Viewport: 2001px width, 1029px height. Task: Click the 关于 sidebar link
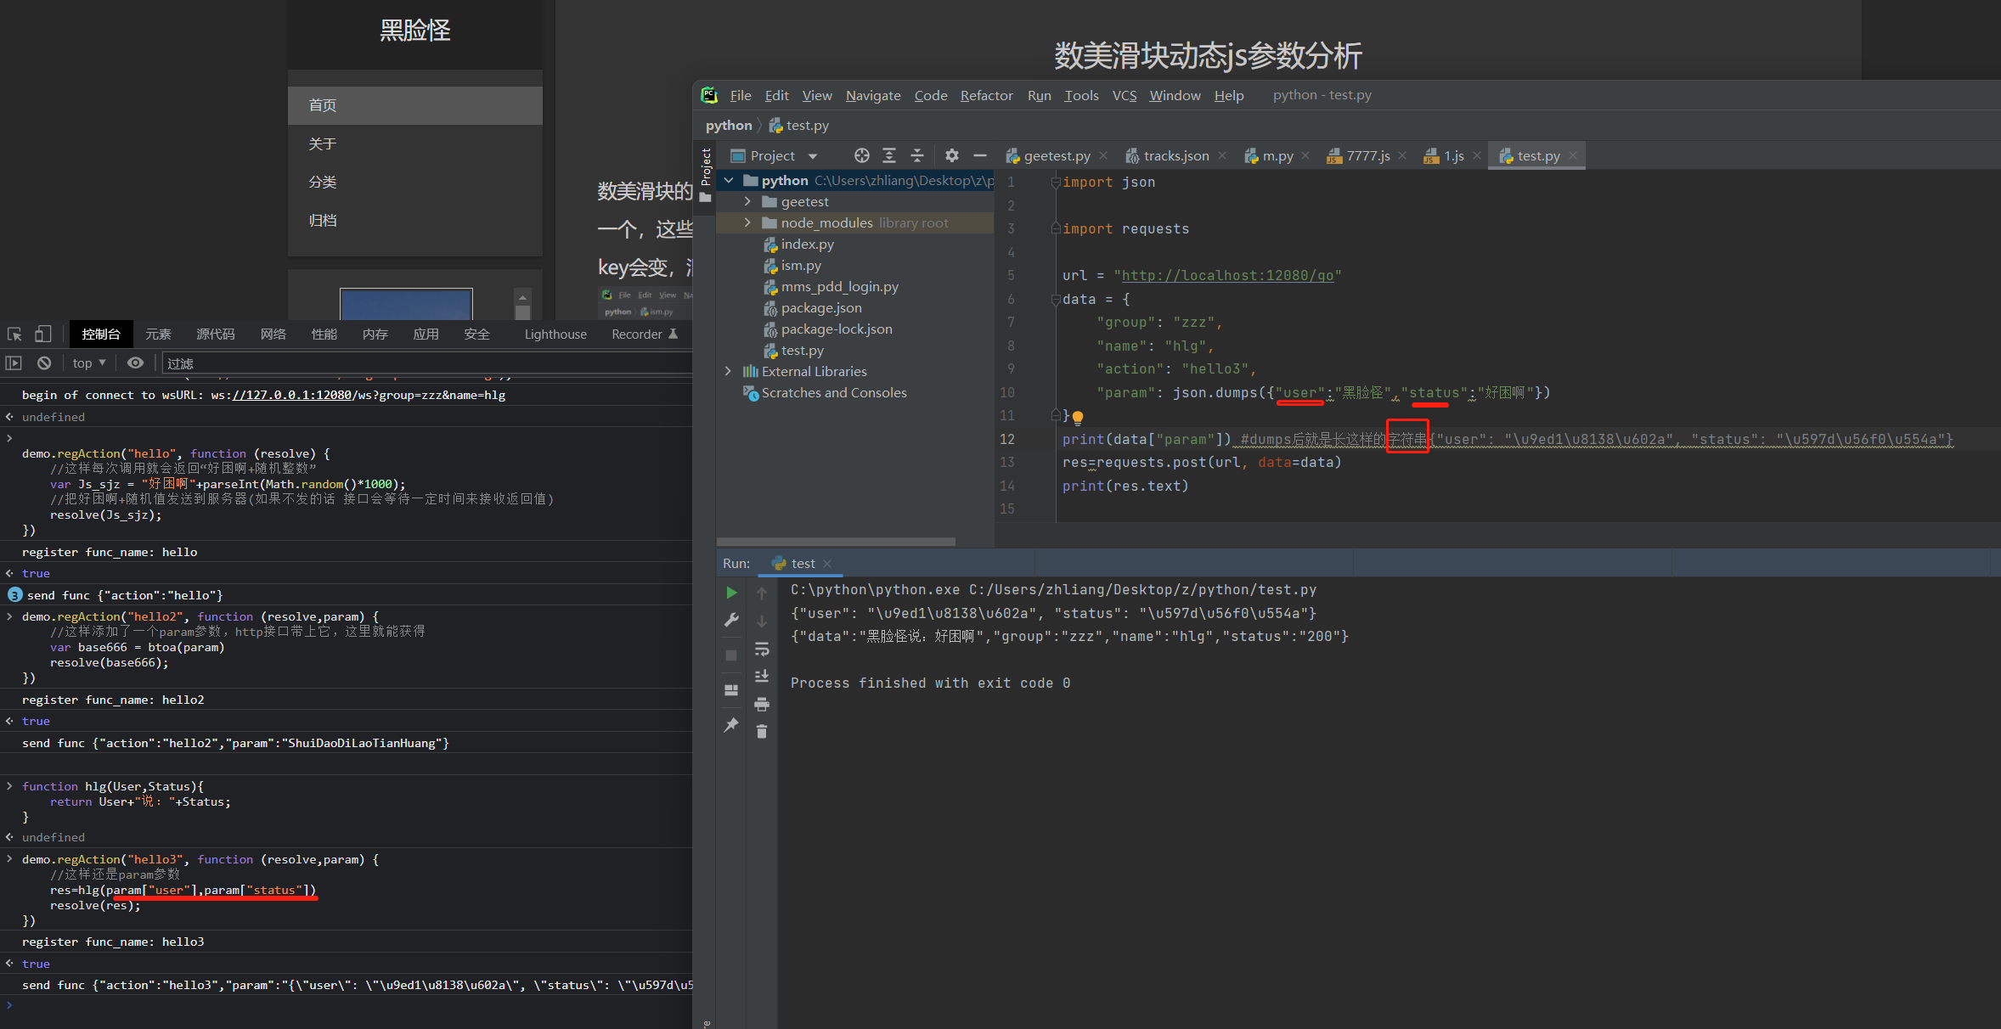[323, 144]
